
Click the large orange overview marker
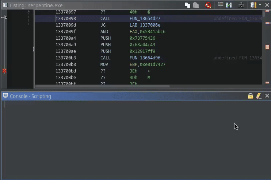tap(267, 47)
